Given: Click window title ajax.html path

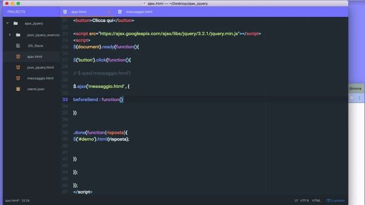Looking at the screenshot, I should [177, 3].
